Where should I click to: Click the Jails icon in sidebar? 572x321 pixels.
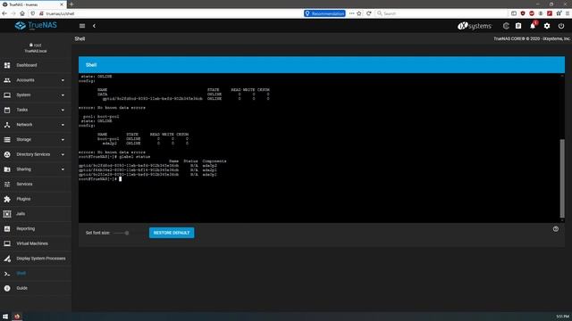point(7,214)
